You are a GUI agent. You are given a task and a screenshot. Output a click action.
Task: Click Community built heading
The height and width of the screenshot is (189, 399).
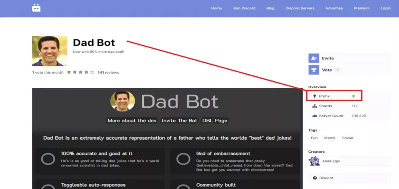(216, 185)
